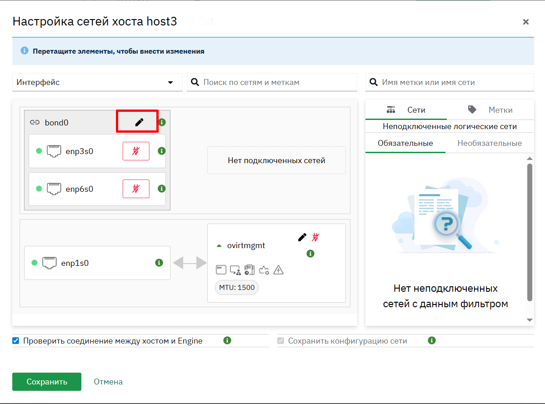Viewport: 545px width, 404px height.
Task: Click the Сохранить button
Action: click(46, 382)
